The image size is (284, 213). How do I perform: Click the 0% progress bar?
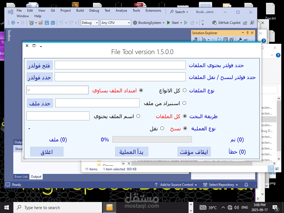tap(152, 139)
